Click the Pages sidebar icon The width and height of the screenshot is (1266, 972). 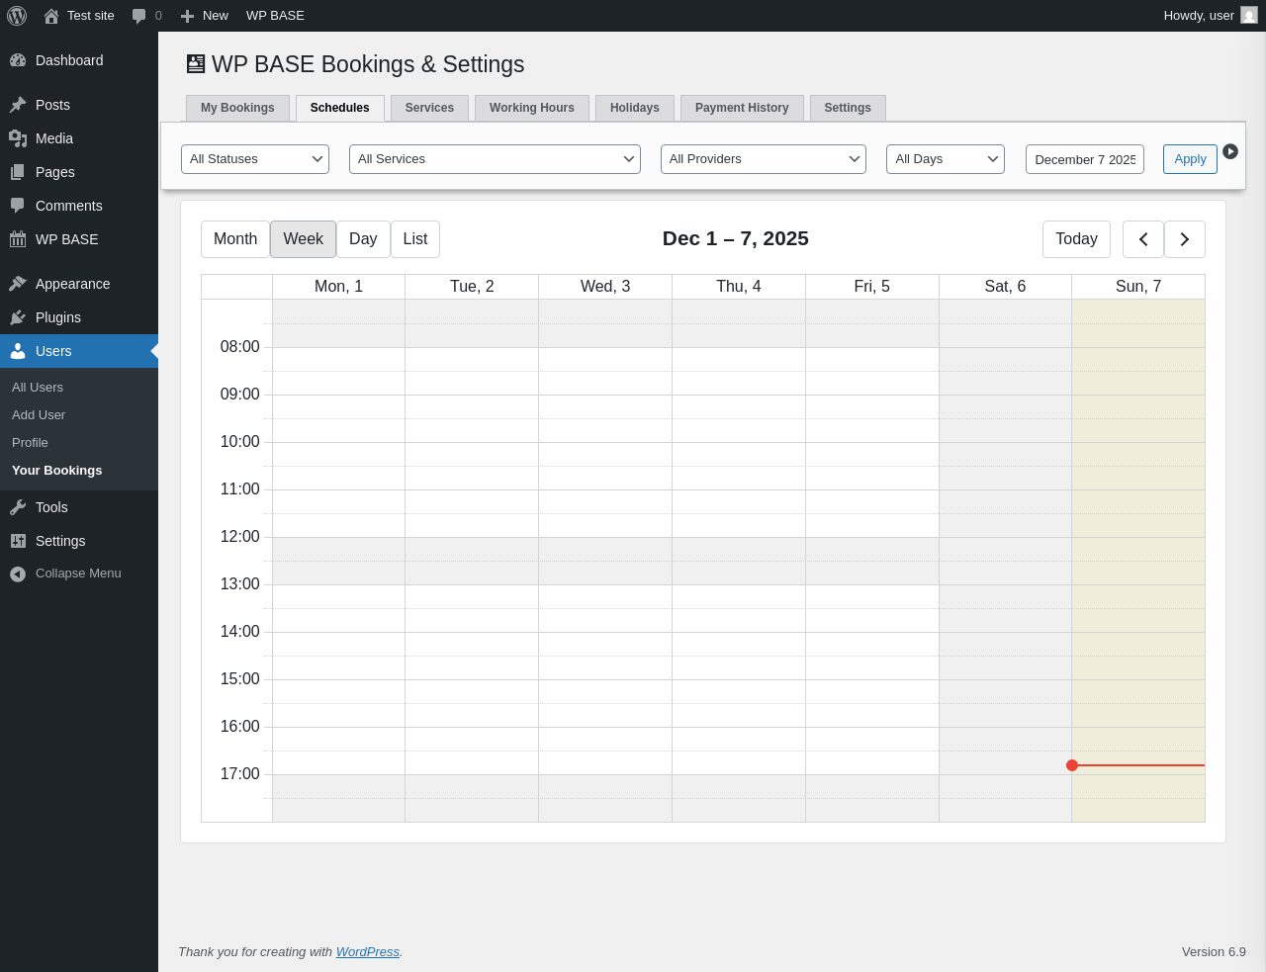click(x=18, y=172)
